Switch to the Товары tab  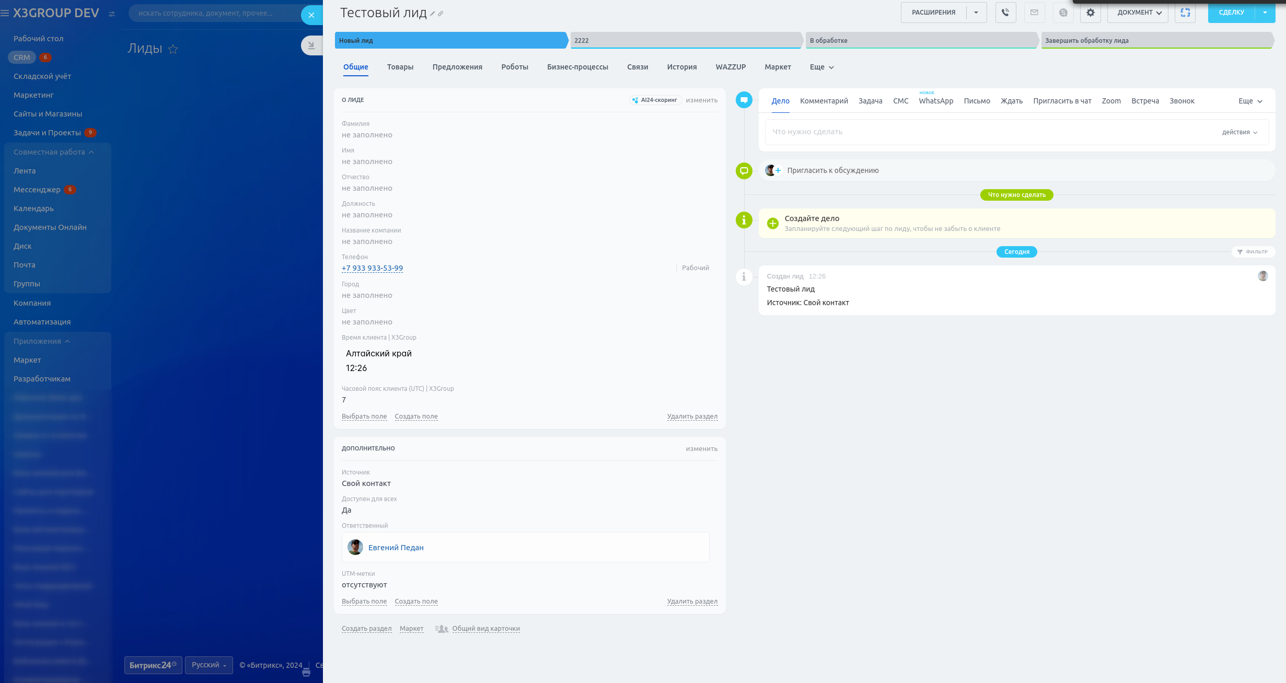pyautogui.click(x=400, y=67)
